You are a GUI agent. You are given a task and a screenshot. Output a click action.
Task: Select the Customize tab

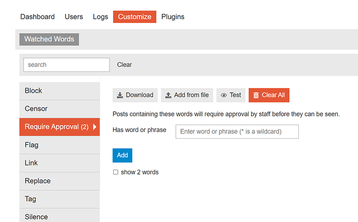click(x=135, y=17)
